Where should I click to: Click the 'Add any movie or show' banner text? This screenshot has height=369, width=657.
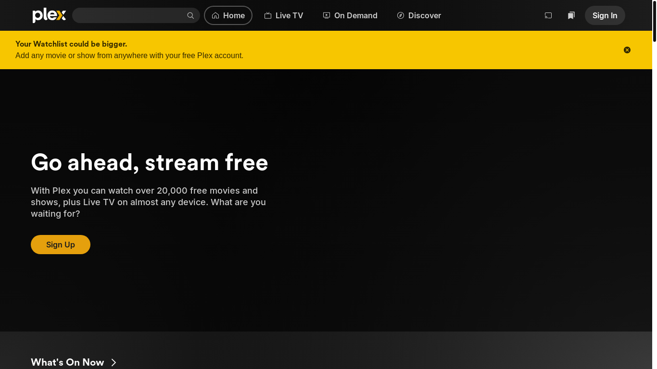point(129,55)
